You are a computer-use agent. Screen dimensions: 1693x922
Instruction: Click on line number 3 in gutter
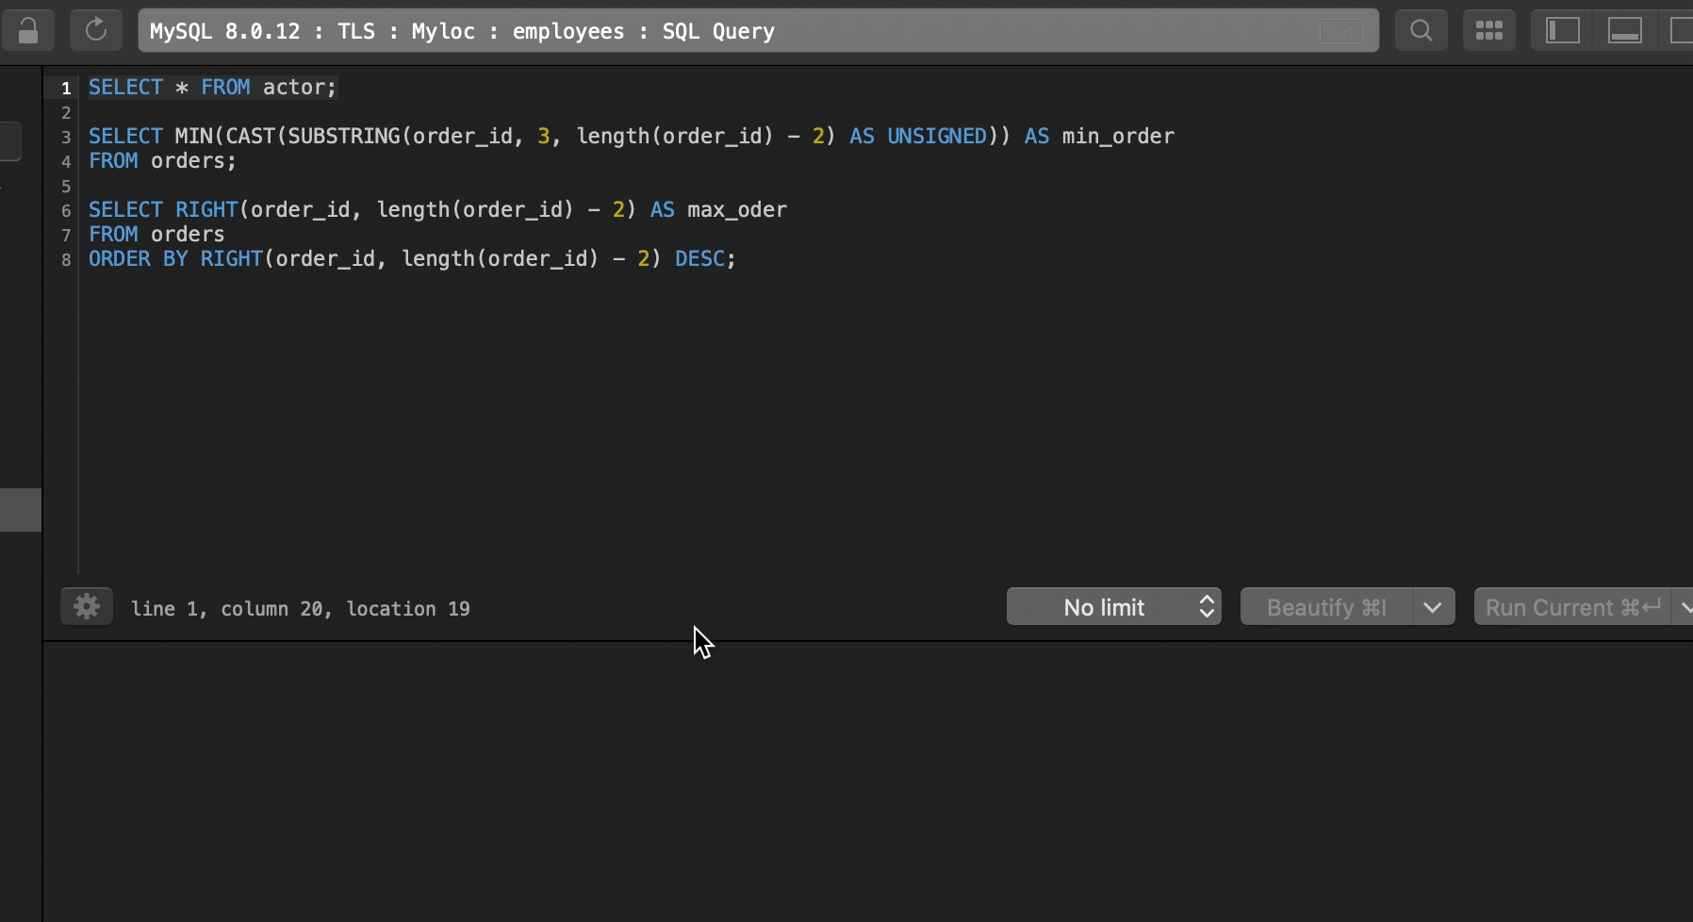(66, 138)
